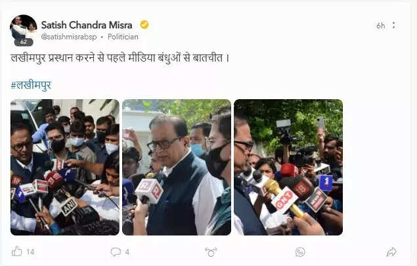Open the #लखीमपुर hashtag

point(31,85)
